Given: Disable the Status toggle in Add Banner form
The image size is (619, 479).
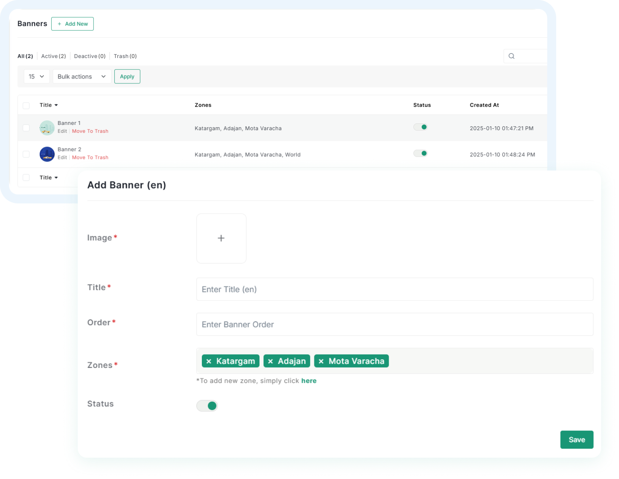Looking at the screenshot, I should (x=207, y=406).
